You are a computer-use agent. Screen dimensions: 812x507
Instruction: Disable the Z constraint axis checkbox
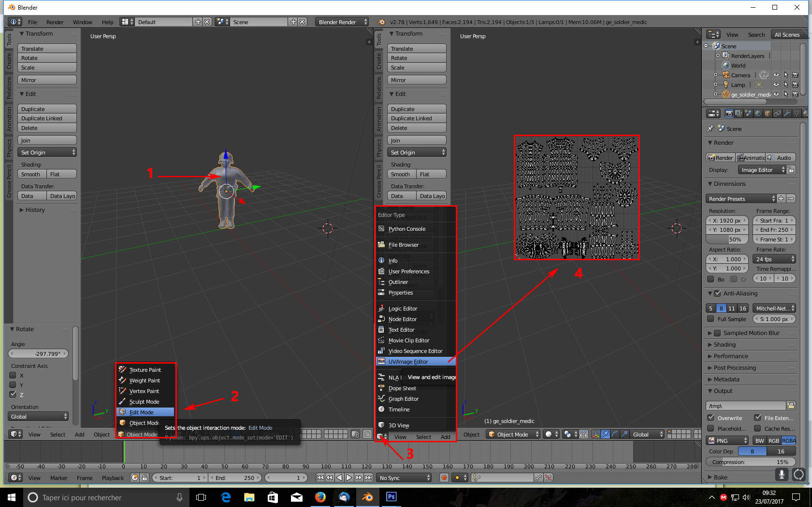(13, 394)
